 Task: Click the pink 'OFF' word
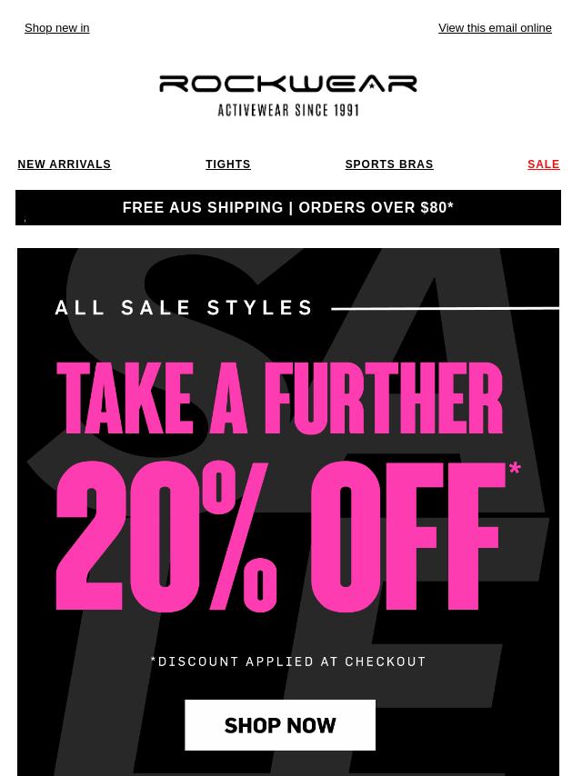(406, 536)
